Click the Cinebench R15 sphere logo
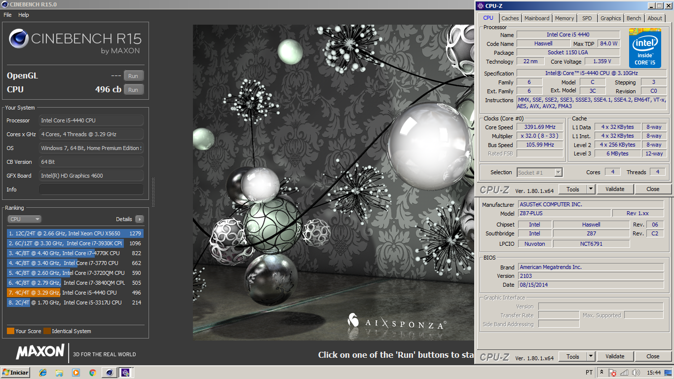This screenshot has height=379, width=674. tap(18, 38)
